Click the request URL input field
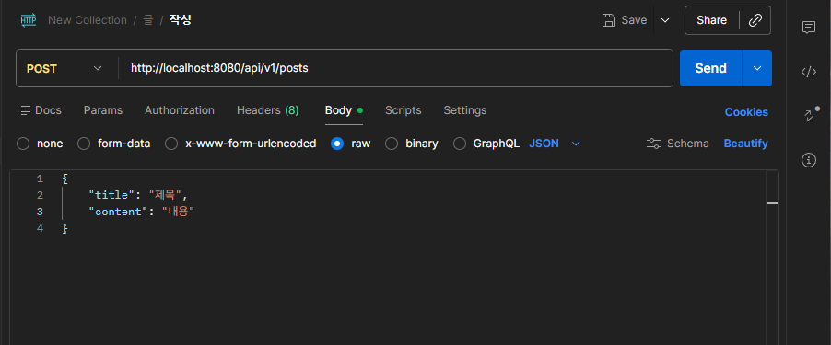The image size is (831, 345). pos(396,68)
